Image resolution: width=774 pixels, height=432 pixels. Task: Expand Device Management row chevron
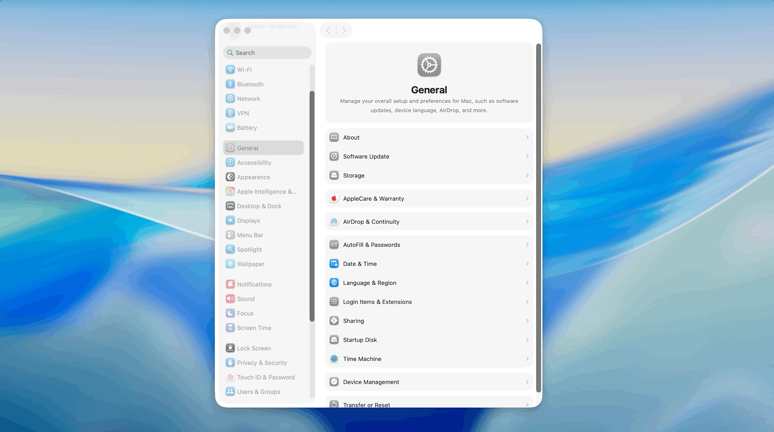coord(527,382)
